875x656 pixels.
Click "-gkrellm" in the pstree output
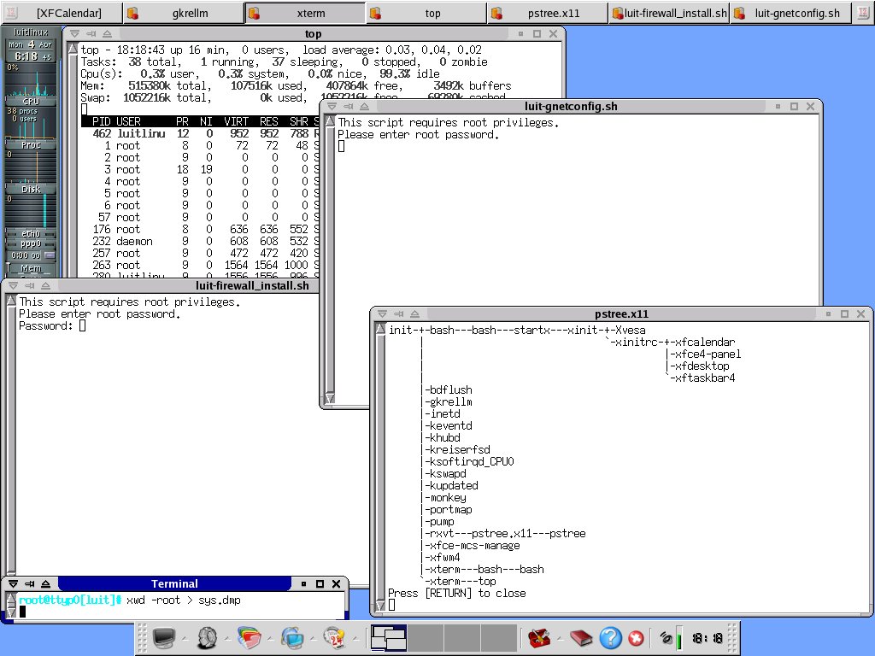point(449,401)
